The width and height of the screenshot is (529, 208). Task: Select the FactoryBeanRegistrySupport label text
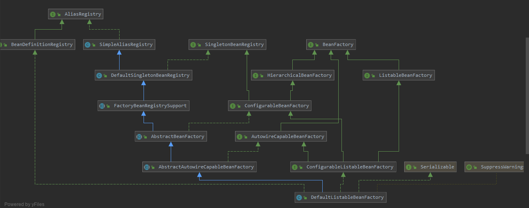150,106
